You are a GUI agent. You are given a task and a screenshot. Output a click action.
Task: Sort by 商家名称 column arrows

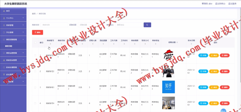tap(61, 44)
